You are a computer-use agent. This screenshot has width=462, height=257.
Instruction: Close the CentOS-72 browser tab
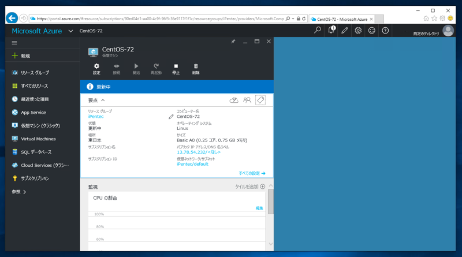[371, 19]
